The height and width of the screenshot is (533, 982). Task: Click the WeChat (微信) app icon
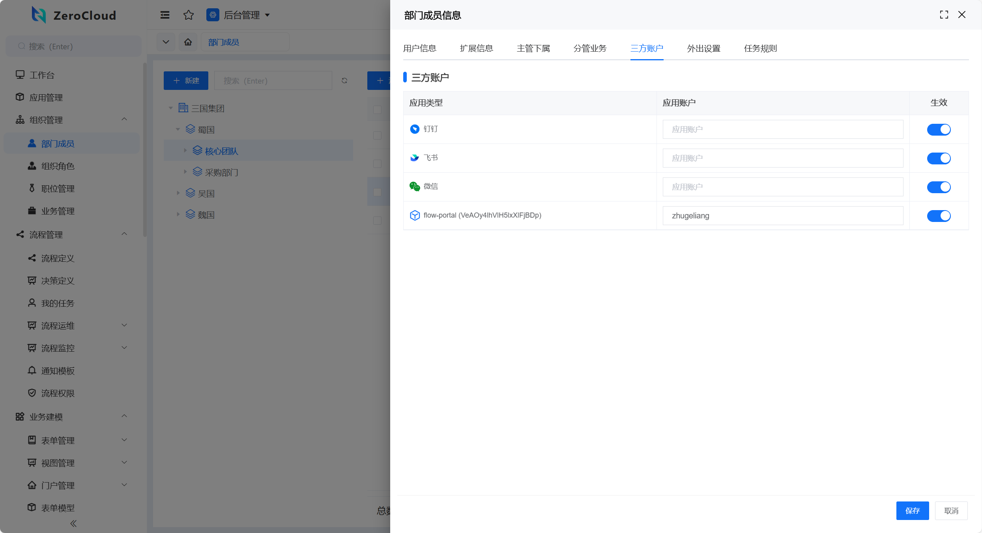(415, 186)
